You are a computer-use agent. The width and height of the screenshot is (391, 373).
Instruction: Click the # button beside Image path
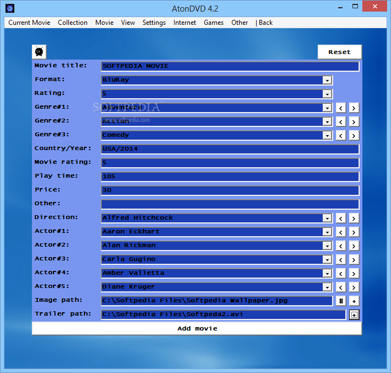click(x=341, y=301)
